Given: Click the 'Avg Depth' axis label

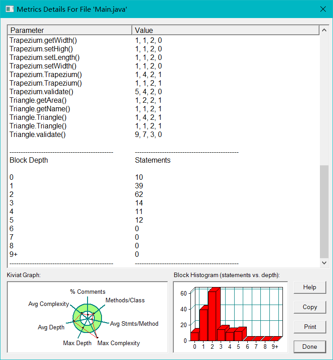Looking at the screenshot, I should [x=51, y=328].
